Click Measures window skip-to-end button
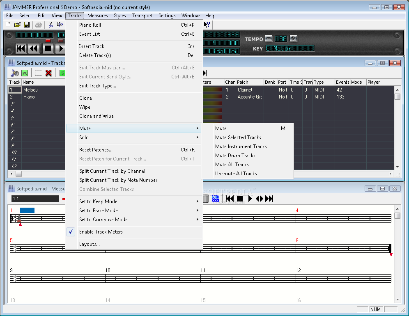409x316 pixels. click(x=269, y=199)
